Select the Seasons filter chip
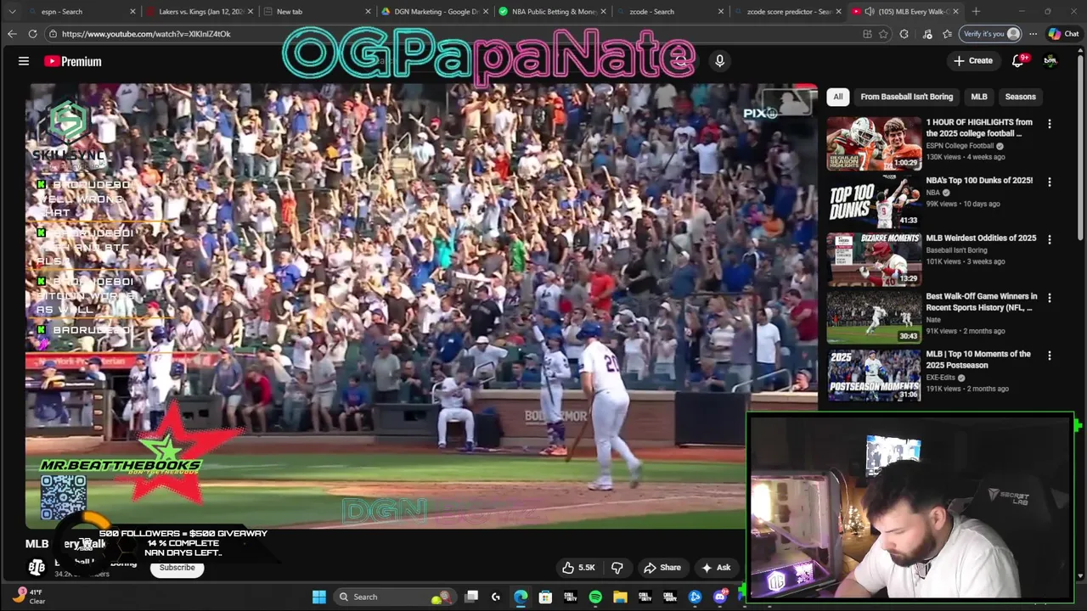Viewport: 1087px width, 611px height. [x=1020, y=97]
